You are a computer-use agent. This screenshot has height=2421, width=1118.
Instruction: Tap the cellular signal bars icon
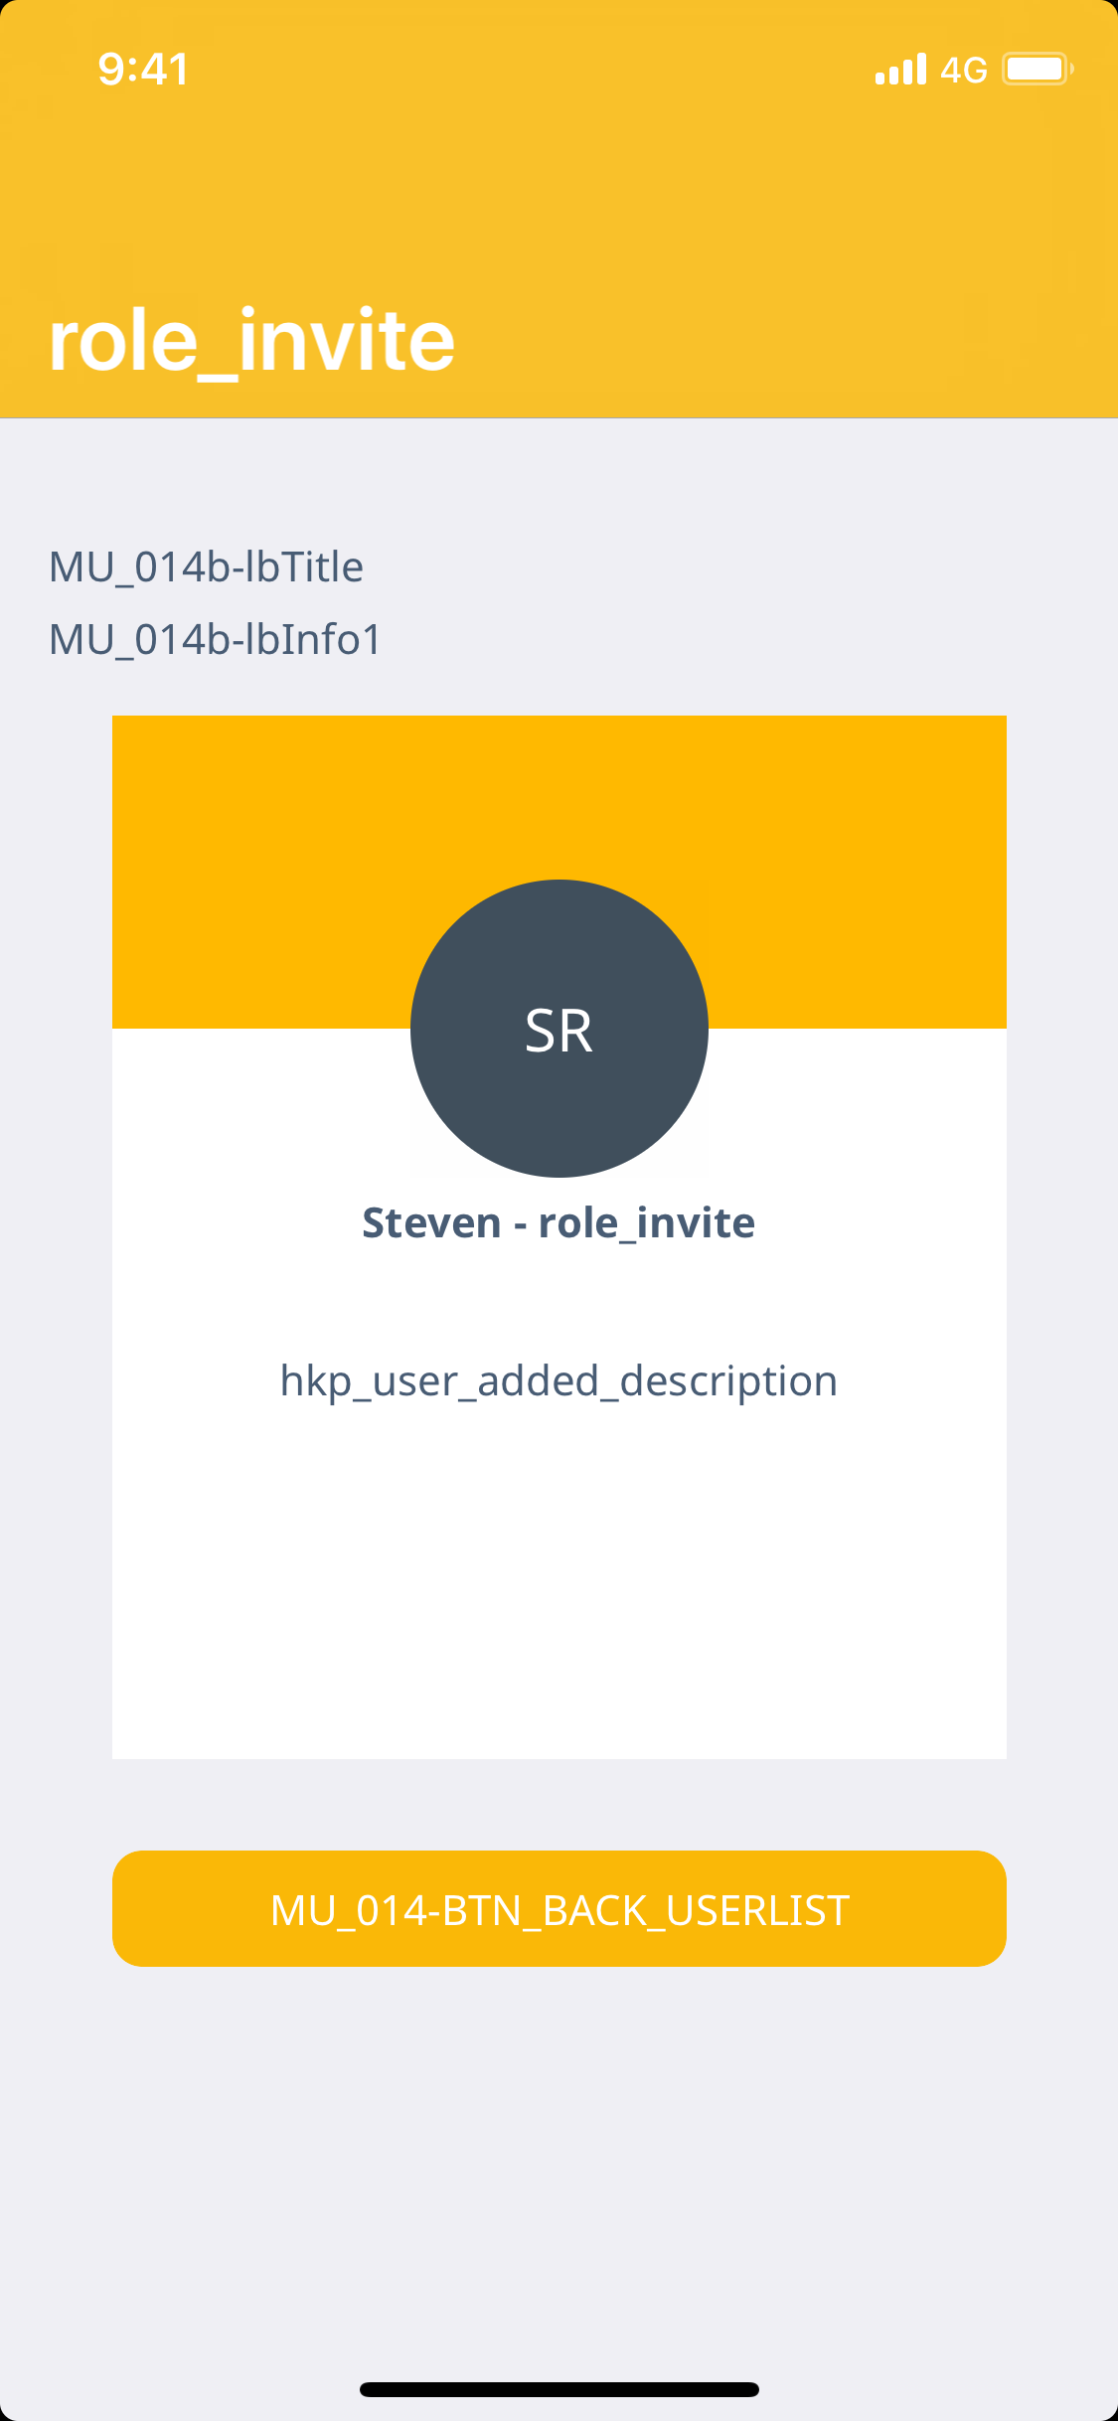coord(900,70)
